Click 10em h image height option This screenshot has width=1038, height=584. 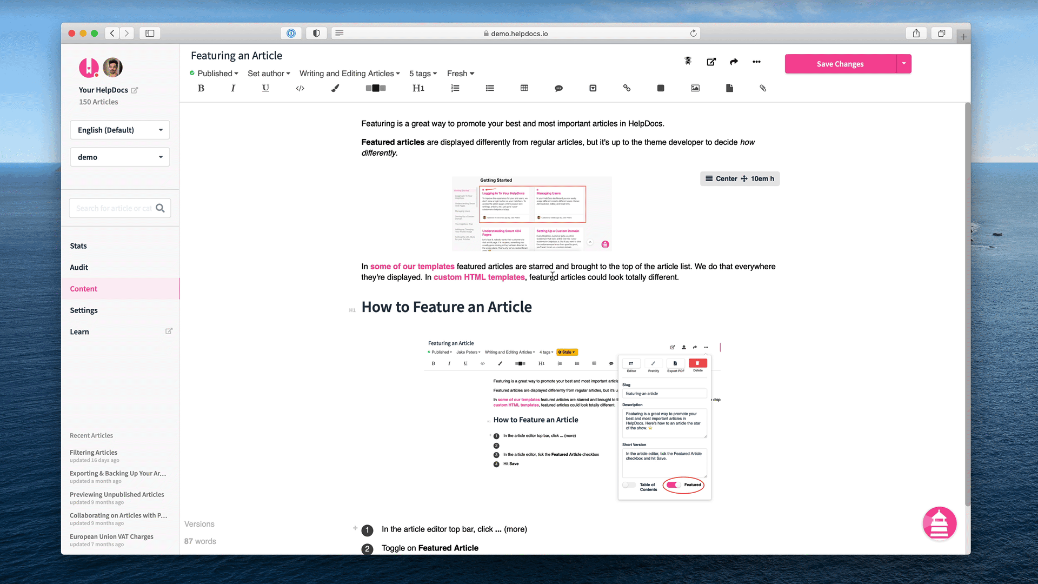pos(757,179)
